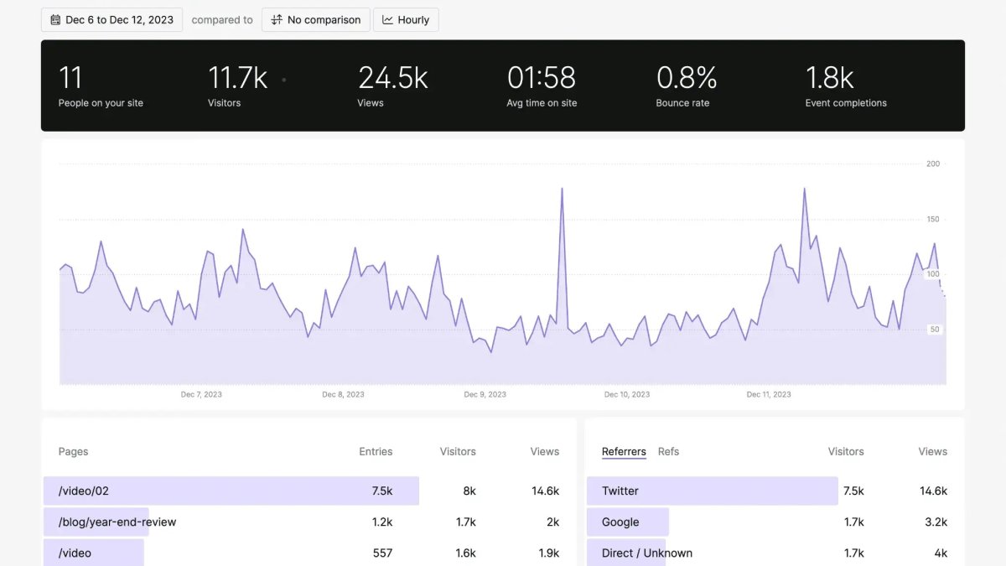Switch to the Referrers tab
The image size is (1006, 566).
(x=624, y=451)
